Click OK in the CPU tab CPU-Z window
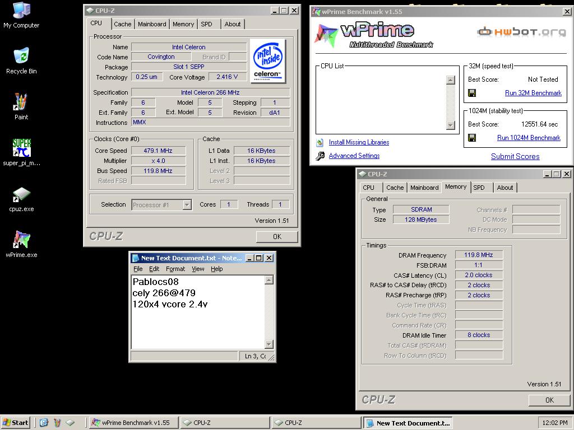The width and height of the screenshot is (574, 430). [x=277, y=237]
